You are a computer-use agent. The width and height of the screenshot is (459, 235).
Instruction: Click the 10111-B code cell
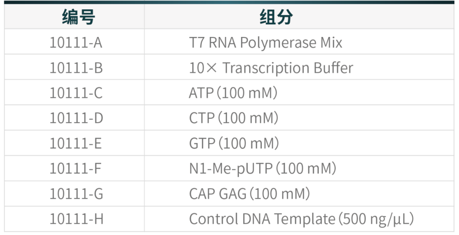[x=74, y=67]
